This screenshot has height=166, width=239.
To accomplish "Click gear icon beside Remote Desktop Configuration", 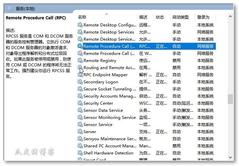I will [80, 25].
